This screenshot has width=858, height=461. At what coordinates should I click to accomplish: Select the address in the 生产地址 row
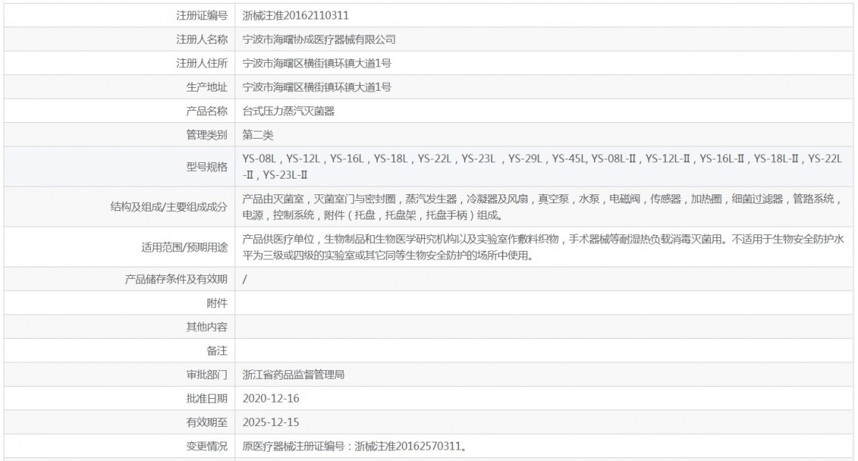(317, 86)
